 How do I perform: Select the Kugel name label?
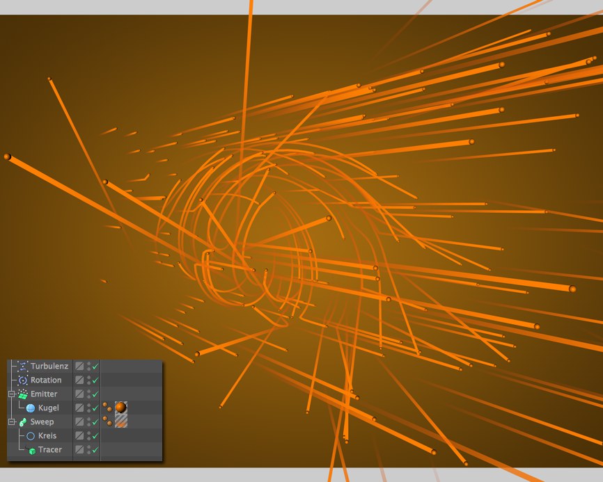(x=48, y=408)
